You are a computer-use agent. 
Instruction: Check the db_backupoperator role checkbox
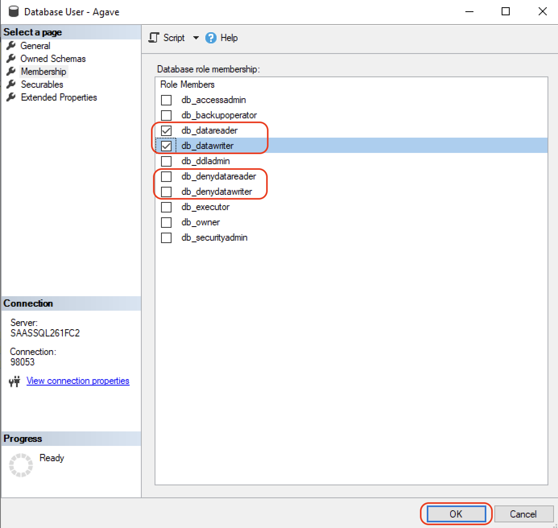(166, 115)
